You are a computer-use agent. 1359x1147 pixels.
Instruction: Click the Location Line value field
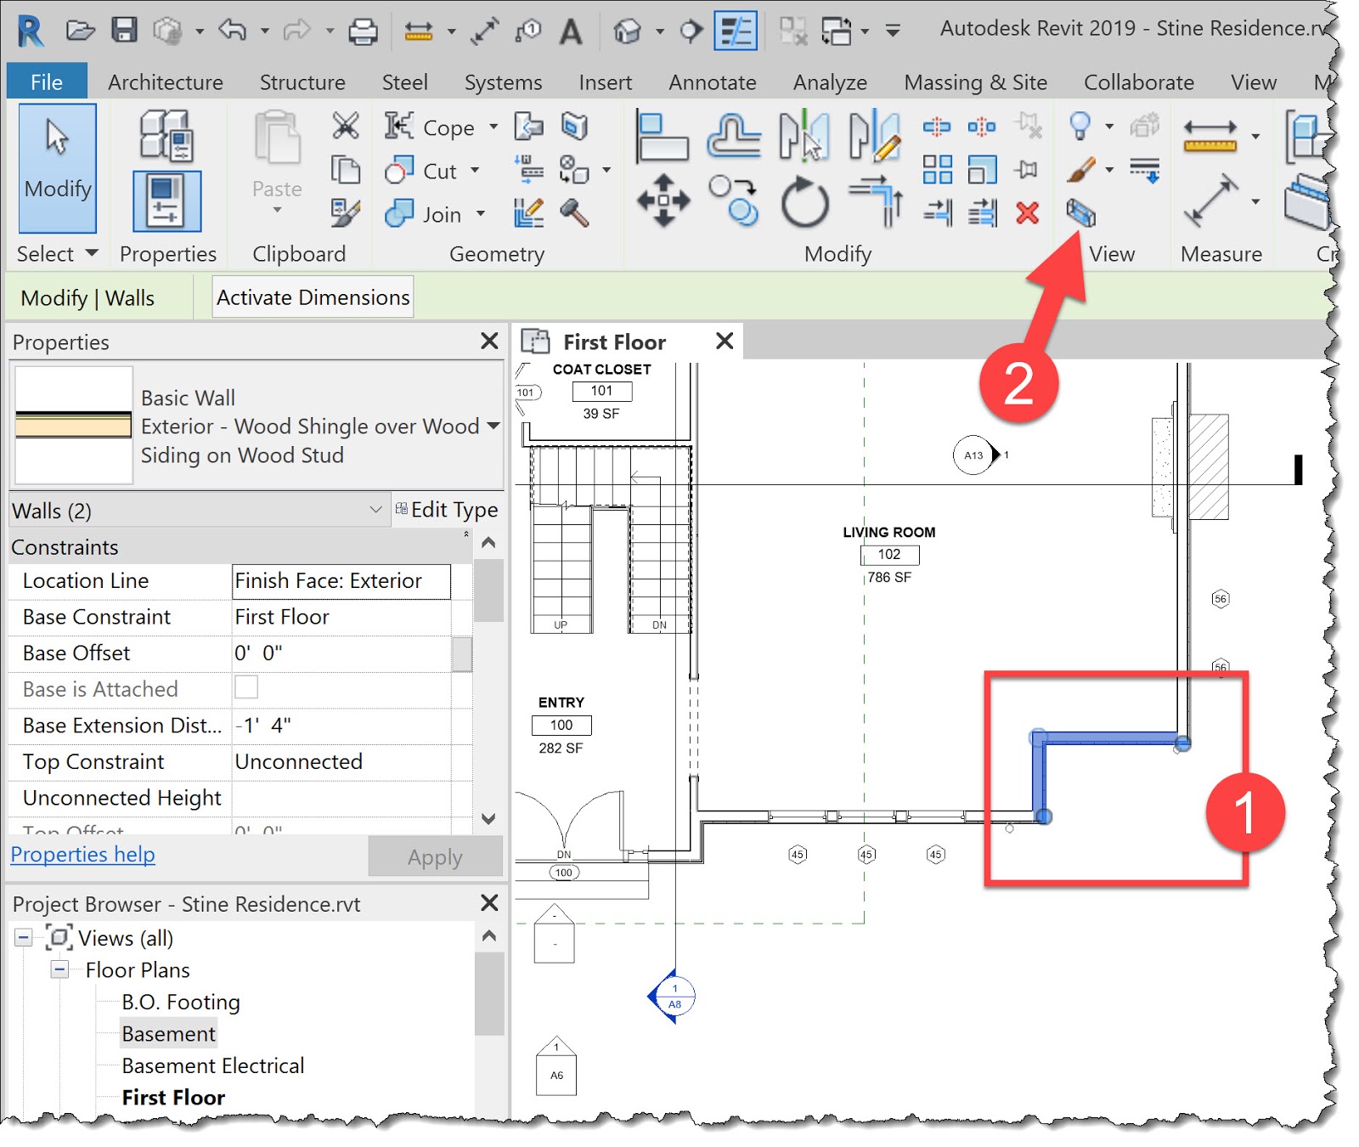click(x=341, y=581)
